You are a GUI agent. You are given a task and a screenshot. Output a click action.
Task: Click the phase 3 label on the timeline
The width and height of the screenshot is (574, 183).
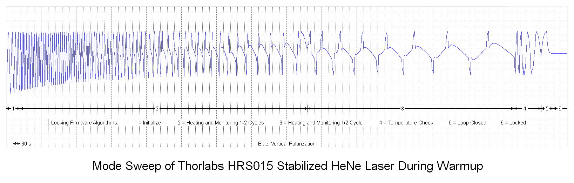[x=403, y=109]
